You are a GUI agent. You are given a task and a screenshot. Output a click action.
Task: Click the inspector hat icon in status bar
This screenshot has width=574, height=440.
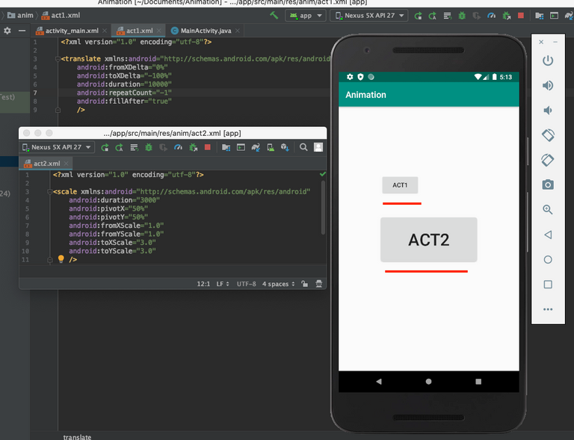click(x=319, y=284)
